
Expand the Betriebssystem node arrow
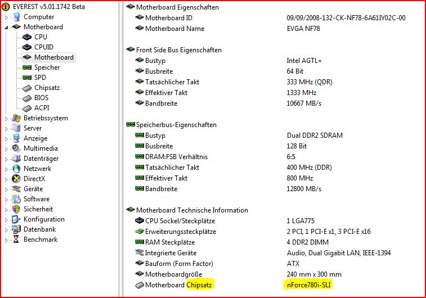(x=7, y=119)
